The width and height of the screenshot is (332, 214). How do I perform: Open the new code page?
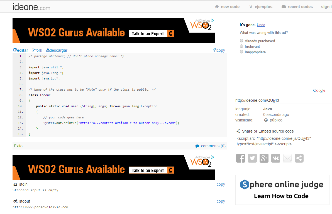(x=230, y=7)
